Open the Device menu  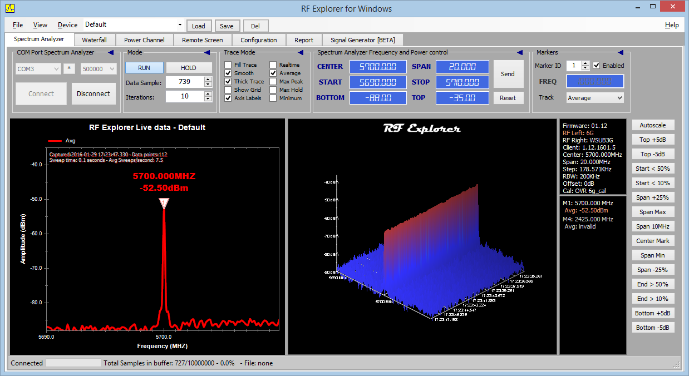click(x=68, y=25)
